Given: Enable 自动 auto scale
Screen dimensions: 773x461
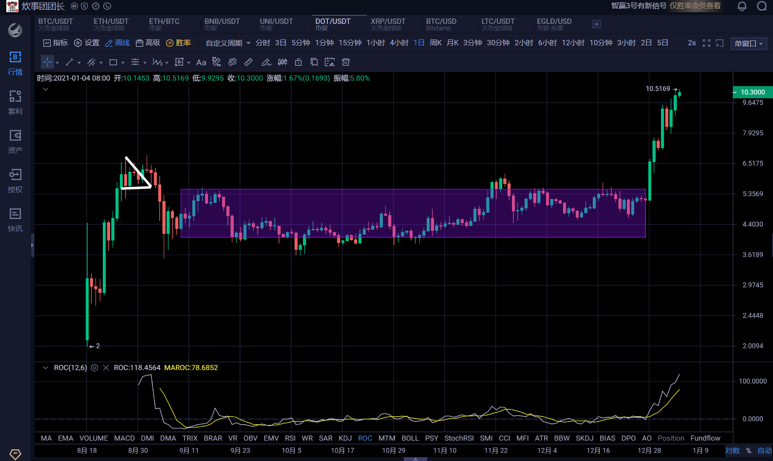Looking at the screenshot, I should (764, 451).
